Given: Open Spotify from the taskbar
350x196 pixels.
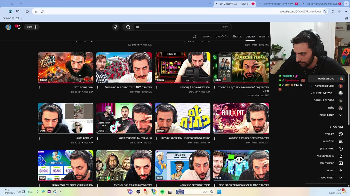Looking at the screenshot, I should [162, 192].
